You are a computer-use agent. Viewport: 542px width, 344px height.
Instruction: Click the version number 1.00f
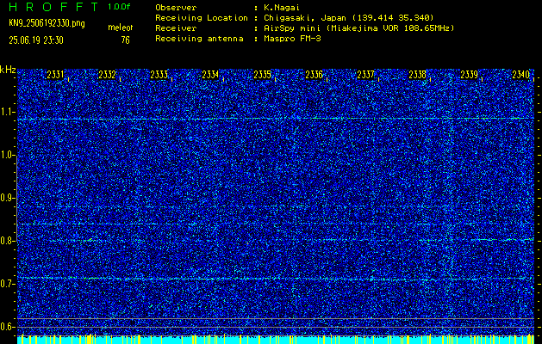click(119, 7)
